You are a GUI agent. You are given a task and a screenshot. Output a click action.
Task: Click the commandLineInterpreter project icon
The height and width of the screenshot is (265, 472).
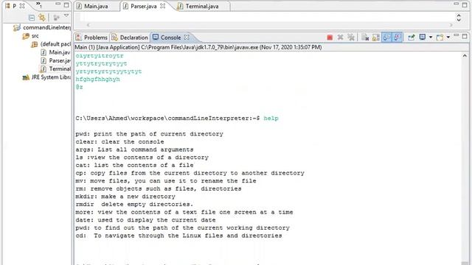pyautogui.click(x=16, y=28)
